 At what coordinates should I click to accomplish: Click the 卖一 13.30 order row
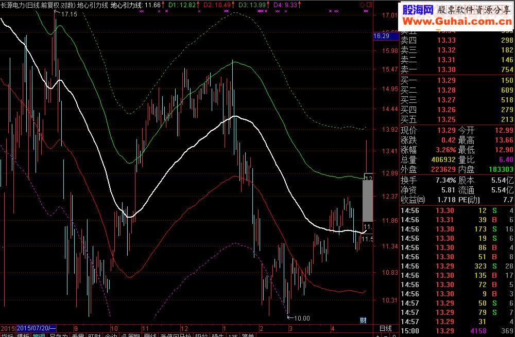point(457,69)
